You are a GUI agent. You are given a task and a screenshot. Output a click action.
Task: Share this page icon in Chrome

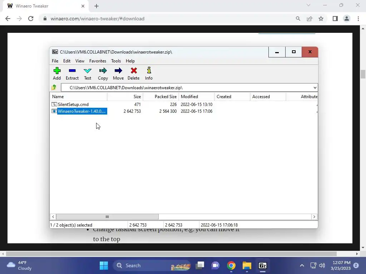[310, 19]
